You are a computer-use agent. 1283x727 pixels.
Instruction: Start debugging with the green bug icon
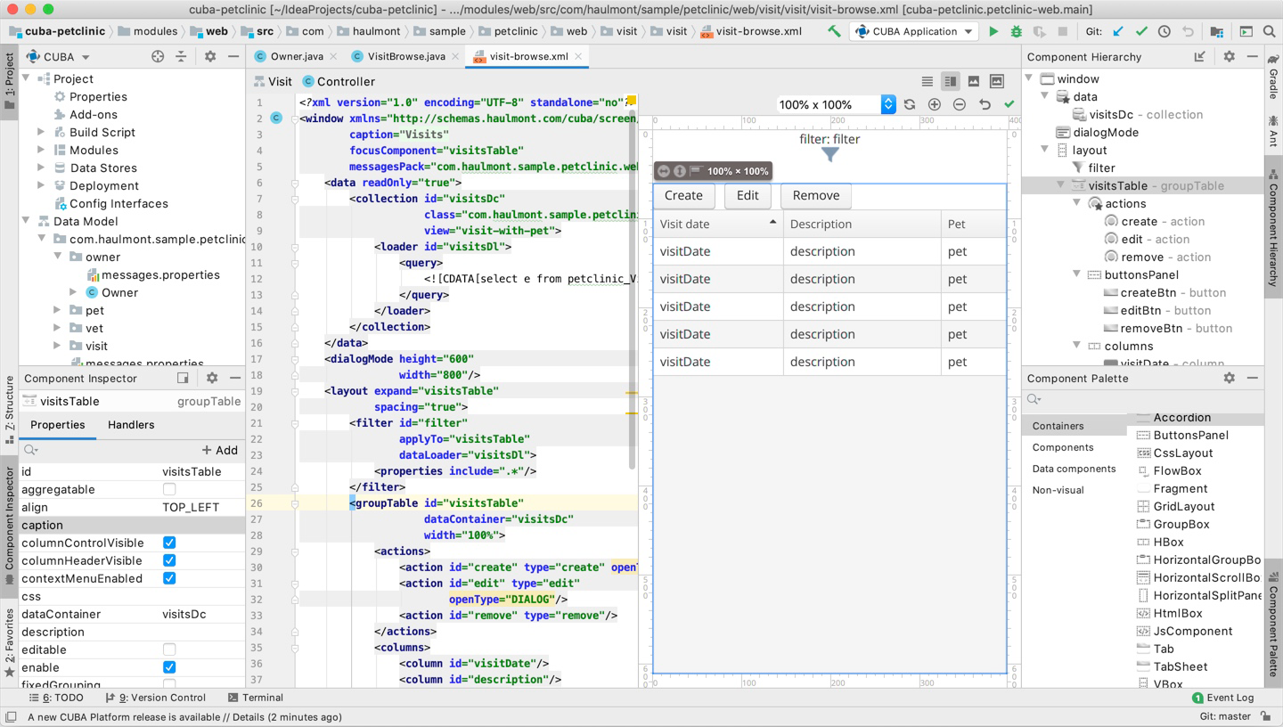coord(1017,31)
